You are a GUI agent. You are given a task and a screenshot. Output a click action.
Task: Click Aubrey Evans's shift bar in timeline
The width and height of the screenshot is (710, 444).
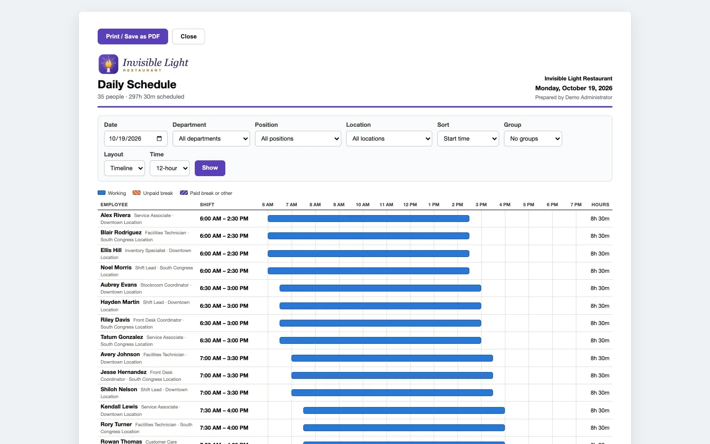point(380,288)
